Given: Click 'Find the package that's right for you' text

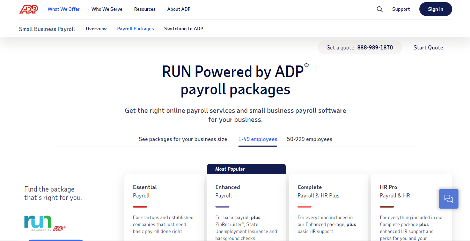Looking at the screenshot, I should [x=53, y=194].
